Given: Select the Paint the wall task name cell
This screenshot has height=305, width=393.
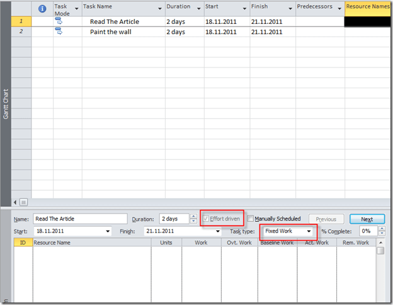Looking at the screenshot, I should tap(123, 32).
